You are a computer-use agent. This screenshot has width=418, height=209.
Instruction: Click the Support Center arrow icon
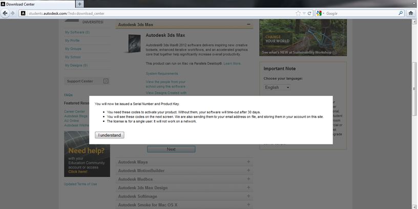tap(106, 81)
